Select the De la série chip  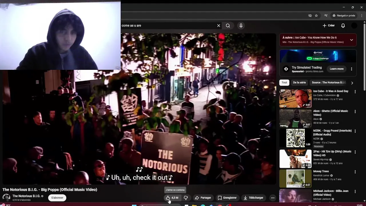(299, 83)
